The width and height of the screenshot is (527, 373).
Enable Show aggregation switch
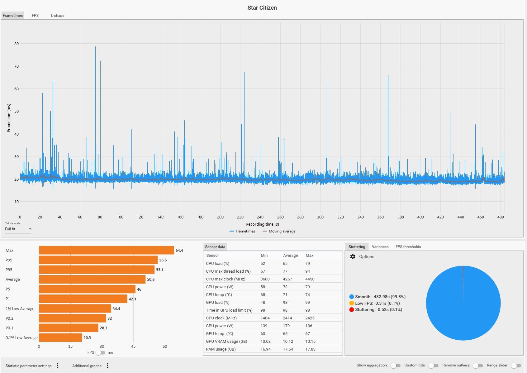click(x=396, y=366)
